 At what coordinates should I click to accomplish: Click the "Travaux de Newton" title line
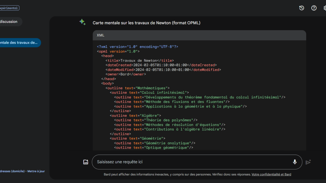point(140,61)
